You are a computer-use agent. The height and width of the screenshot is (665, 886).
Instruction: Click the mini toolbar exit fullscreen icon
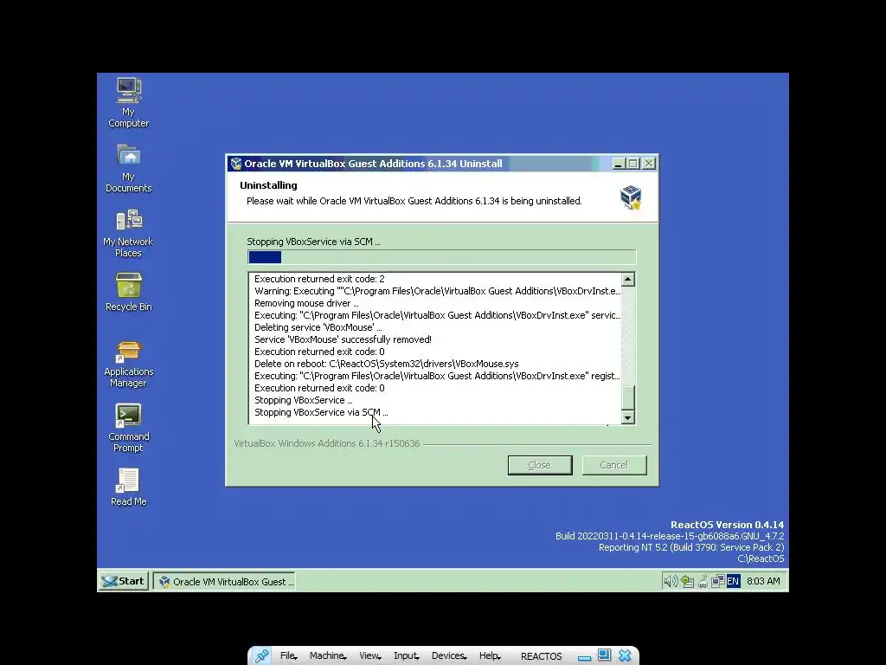coord(604,655)
